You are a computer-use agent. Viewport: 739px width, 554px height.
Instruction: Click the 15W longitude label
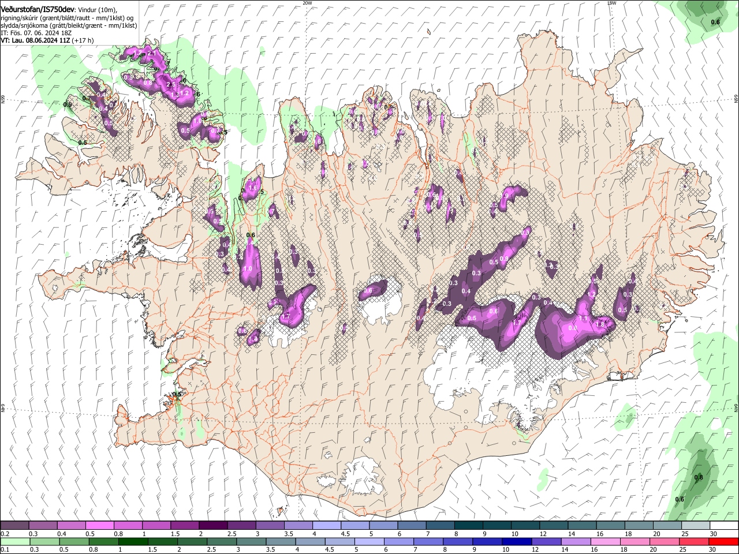click(611, 3)
